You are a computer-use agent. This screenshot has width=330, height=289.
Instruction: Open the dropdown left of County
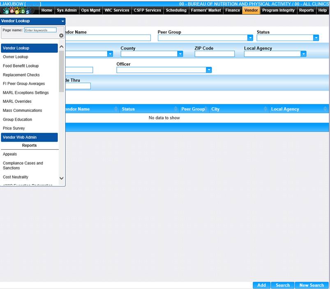coord(110,54)
